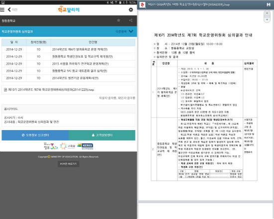Switch to PC버전 바로가기
The image size is (274, 219).
click(x=69, y=164)
